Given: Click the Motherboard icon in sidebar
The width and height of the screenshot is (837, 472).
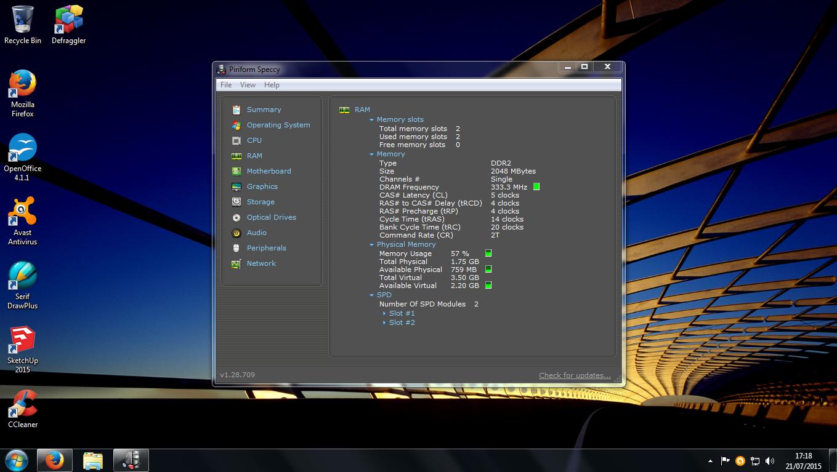Looking at the screenshot, I should (237, 171).
